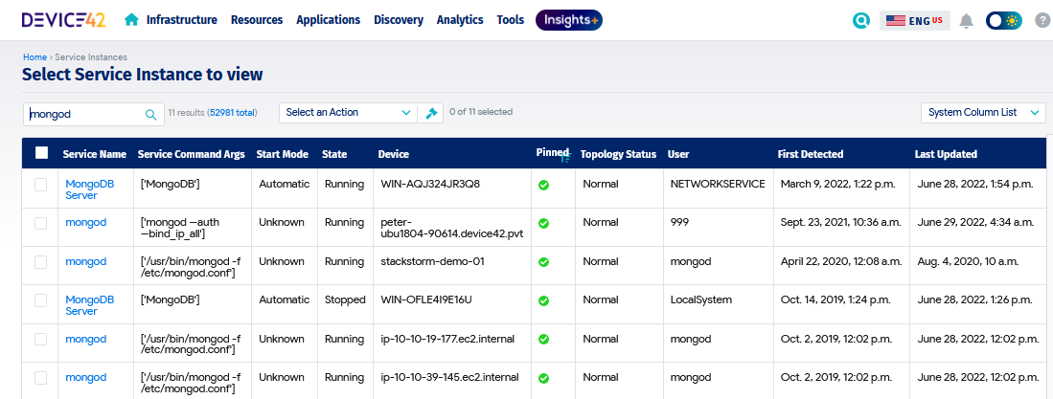This screenshot has height=399, width=1053.
Task: Sort by the Last Updated column header
Action: pyautogui.click(x=945, y=154)
